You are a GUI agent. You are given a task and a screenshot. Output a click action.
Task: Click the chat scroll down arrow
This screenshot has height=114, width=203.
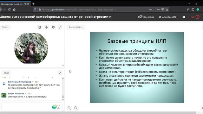click(x=63, y=99)
